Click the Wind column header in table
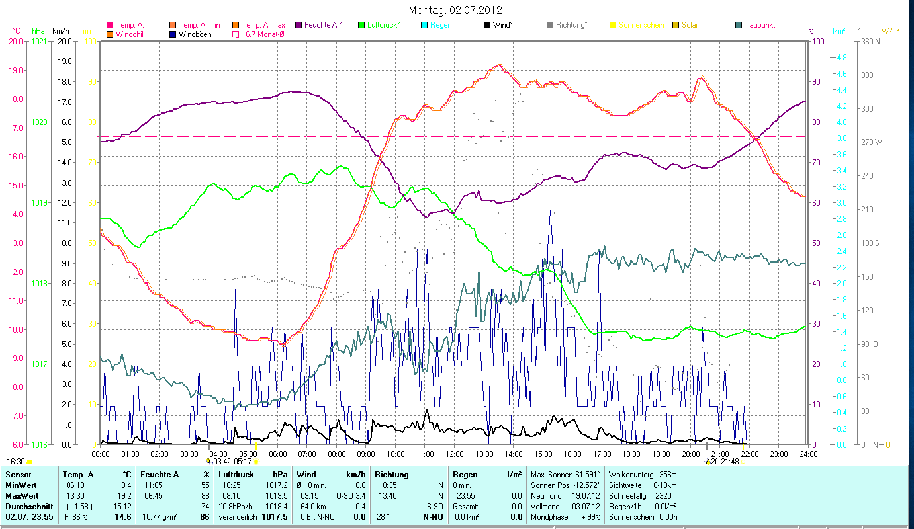This screenshot has height=529, width=914. 306,475
